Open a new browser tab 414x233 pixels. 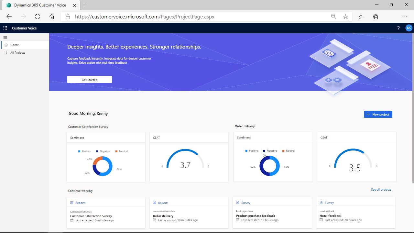point(85,5)
